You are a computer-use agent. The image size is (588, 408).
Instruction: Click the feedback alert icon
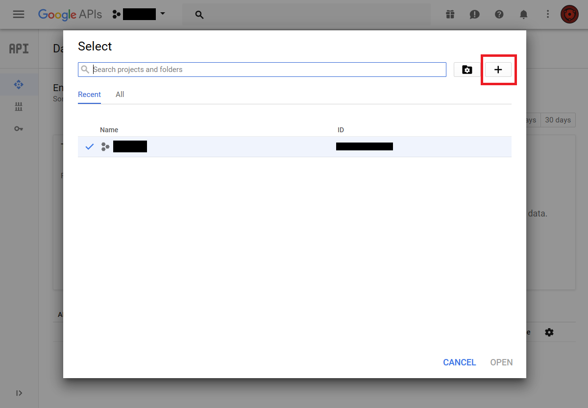point(474,14)
